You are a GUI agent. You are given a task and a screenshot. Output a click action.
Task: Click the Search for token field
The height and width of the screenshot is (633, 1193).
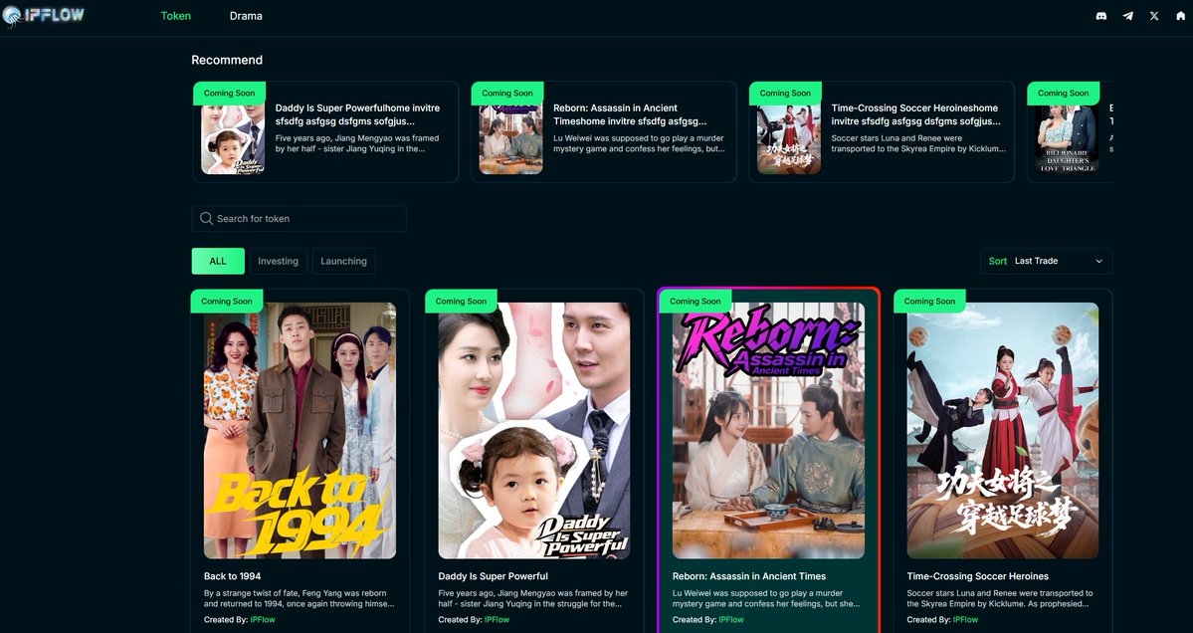point(298,218)
